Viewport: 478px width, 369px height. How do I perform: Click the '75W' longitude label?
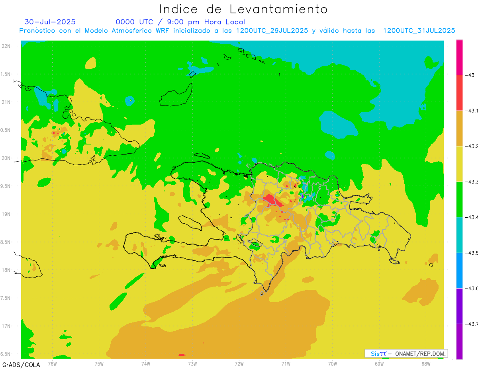(x=99, y=363)
